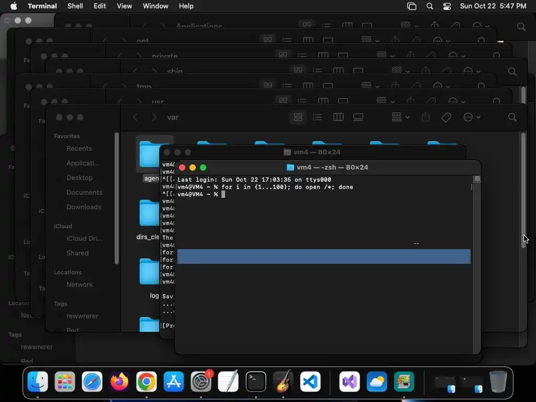This screenshot has height=402, width=536.
Task: Open the Terminal app menu
Action: point(42,6)
